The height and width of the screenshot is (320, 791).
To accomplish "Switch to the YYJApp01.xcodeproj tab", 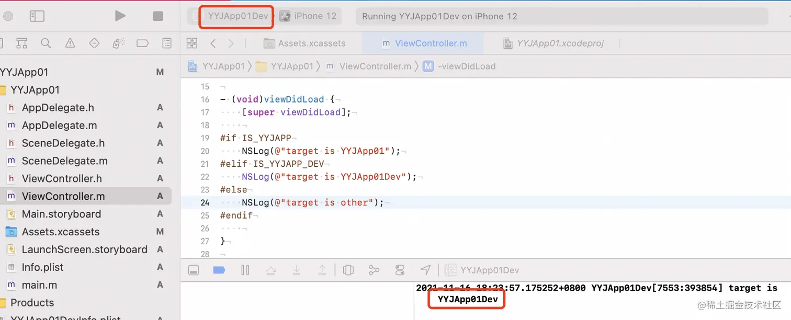I will click(553, 43).
